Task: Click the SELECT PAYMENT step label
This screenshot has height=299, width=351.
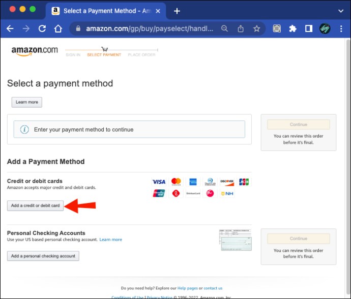Action: click(104, 55)
